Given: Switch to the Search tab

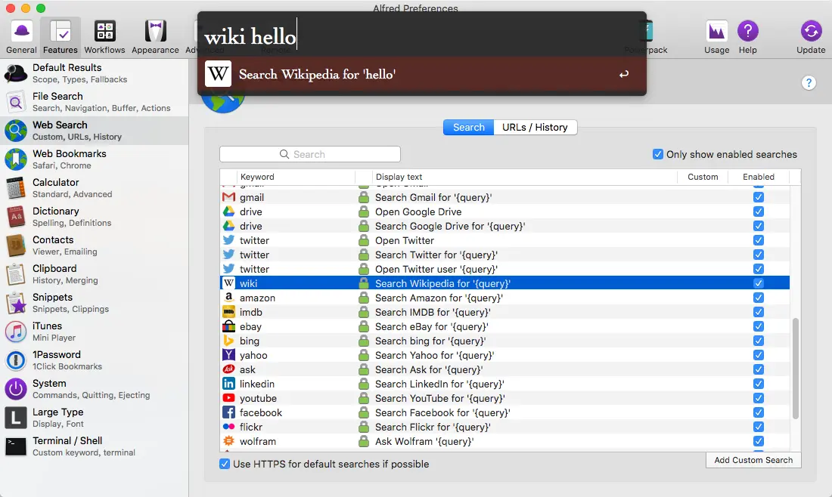Looking at the screenshot, I should point(468,127).
